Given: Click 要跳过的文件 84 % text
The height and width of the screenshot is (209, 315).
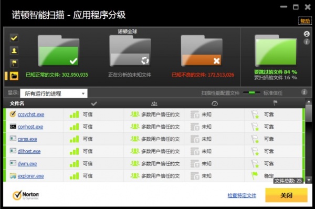Looking at the screenshot, I should tap(276, 72).
